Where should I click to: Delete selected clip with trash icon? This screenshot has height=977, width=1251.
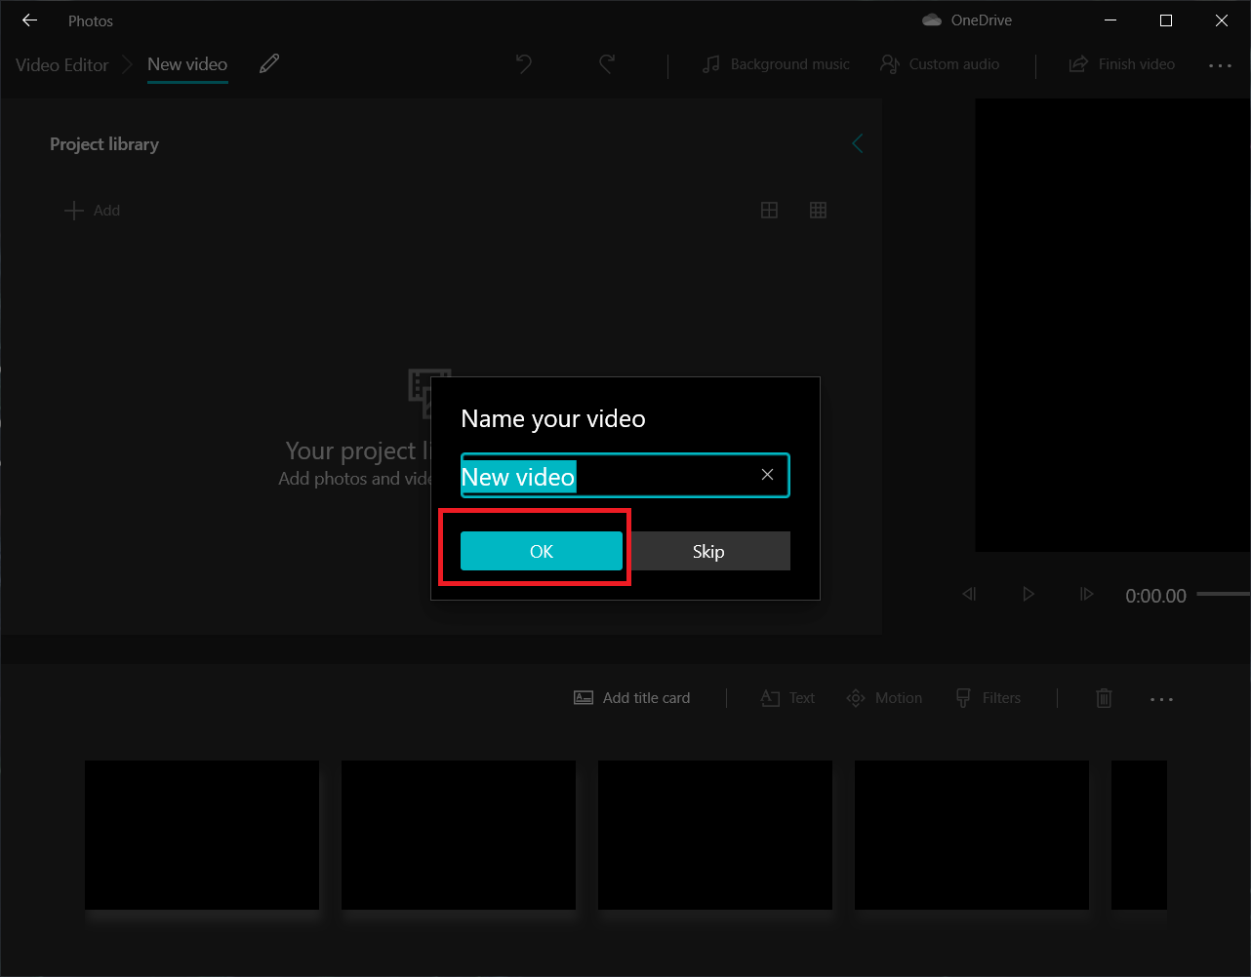[x=1104, y=698]
